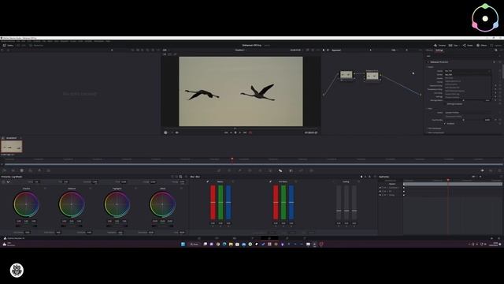Viewport: 504px width, 284px height.
Task: Open the Motion Effects palette
Action: tap(48, 170)
